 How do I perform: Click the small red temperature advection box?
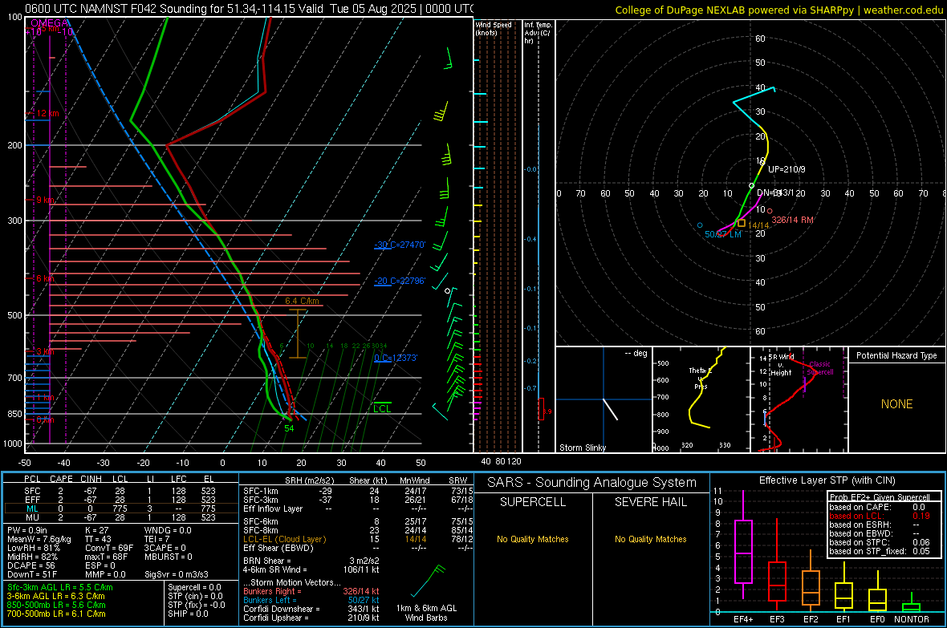coord(541,409)
